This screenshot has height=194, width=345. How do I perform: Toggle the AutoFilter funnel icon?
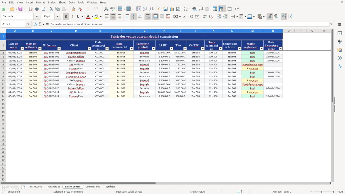(158, 9)
